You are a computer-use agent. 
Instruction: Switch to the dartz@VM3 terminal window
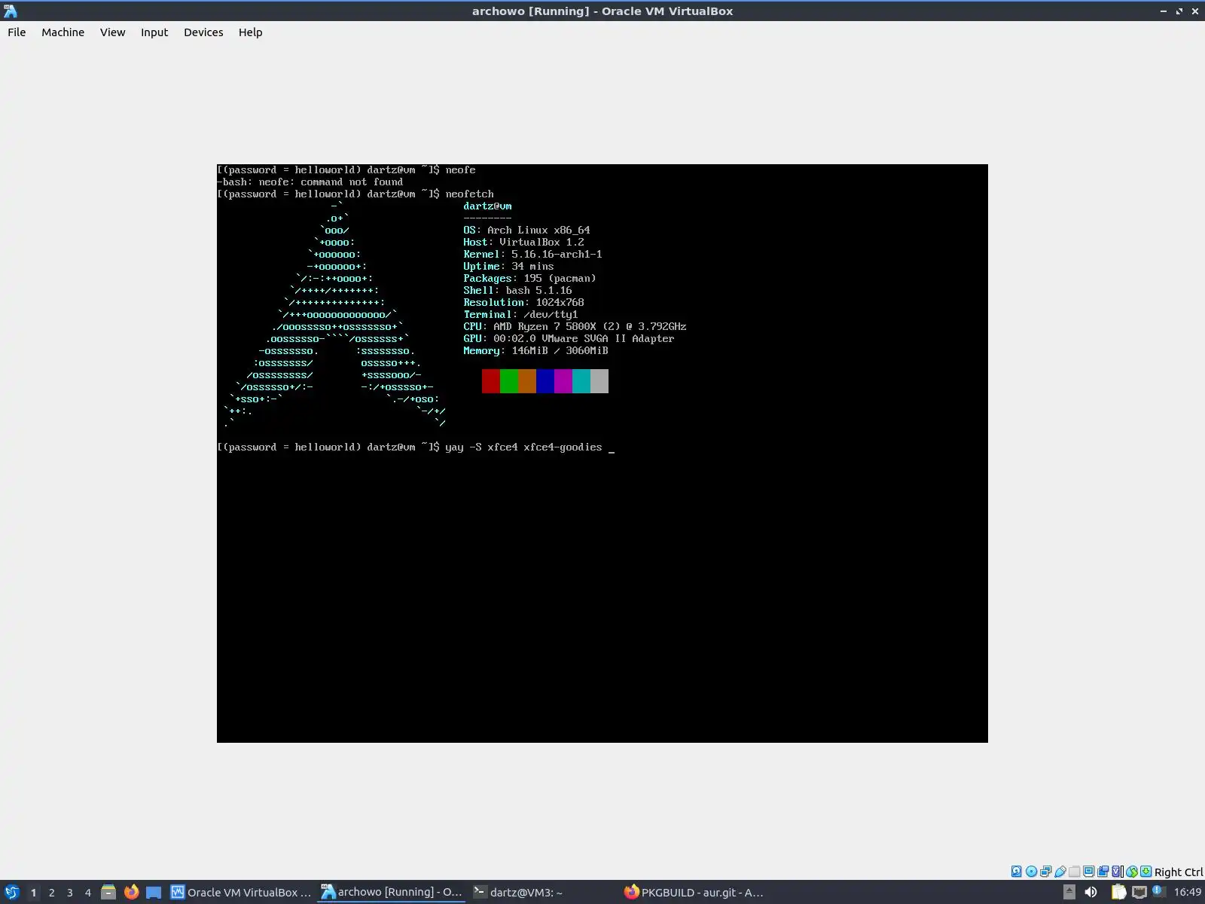(x=542, y=892)
